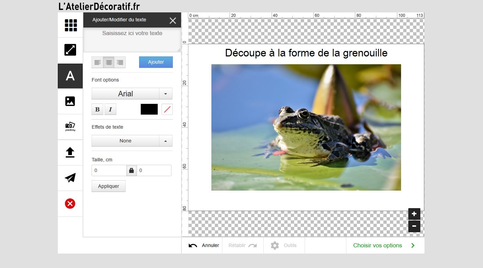Click the Appliquer button
The height and width of the screenshot is (268, 483).
click(x=108, y=186)
